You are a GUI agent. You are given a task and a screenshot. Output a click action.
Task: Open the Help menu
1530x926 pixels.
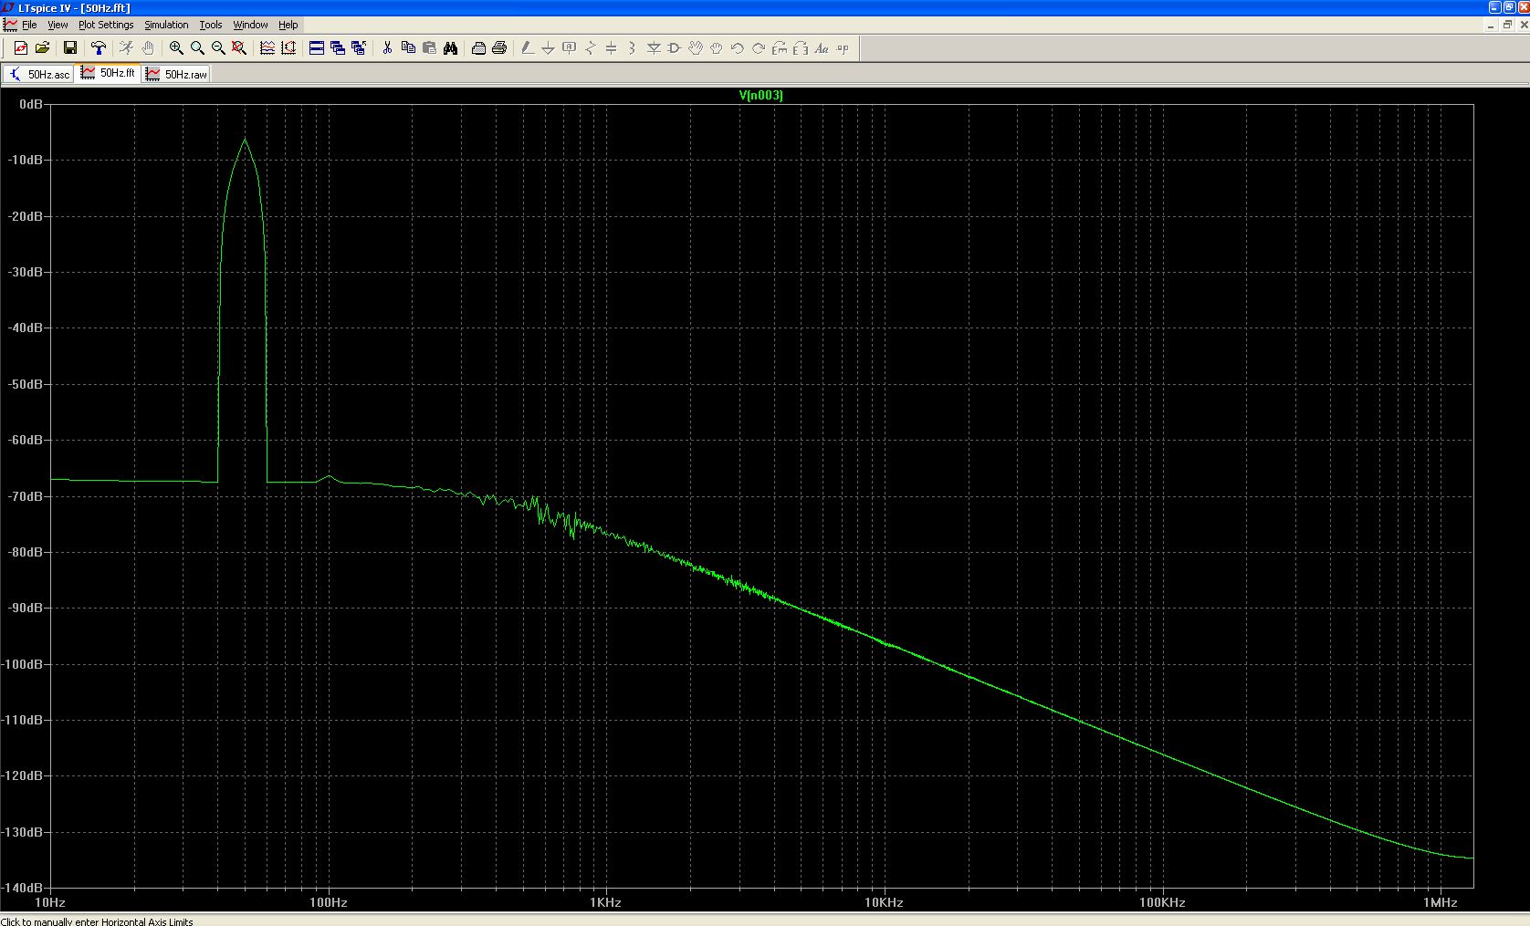pos(288,25)
